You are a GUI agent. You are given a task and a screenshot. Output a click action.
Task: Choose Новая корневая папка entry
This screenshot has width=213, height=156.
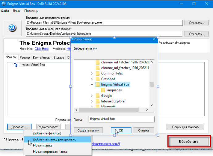pyautogui.click(x=50, y=151)
